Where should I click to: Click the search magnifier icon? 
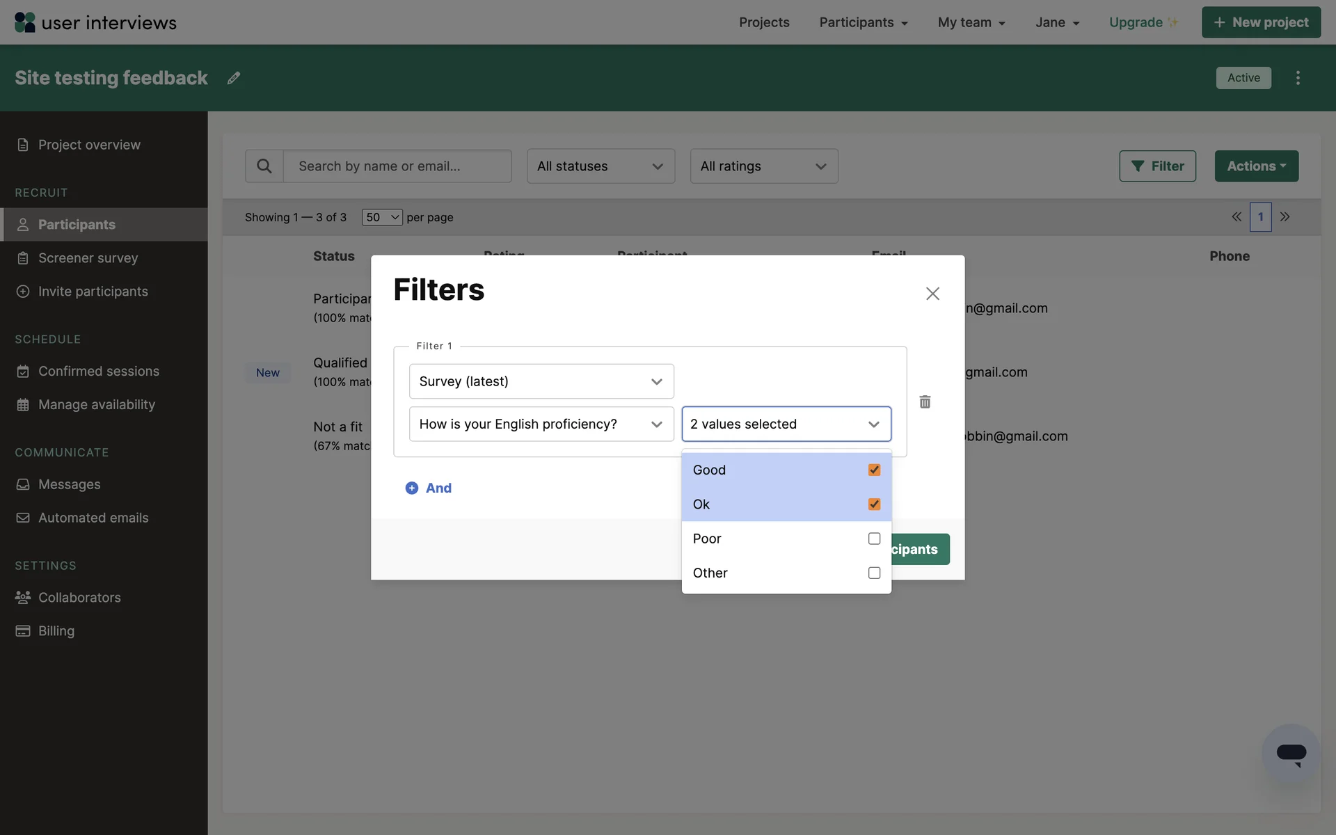[x=264, y=166]
